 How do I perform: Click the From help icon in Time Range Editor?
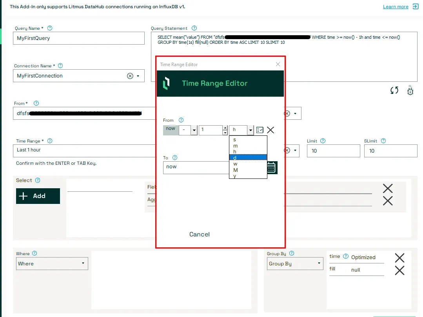[181, 120]
